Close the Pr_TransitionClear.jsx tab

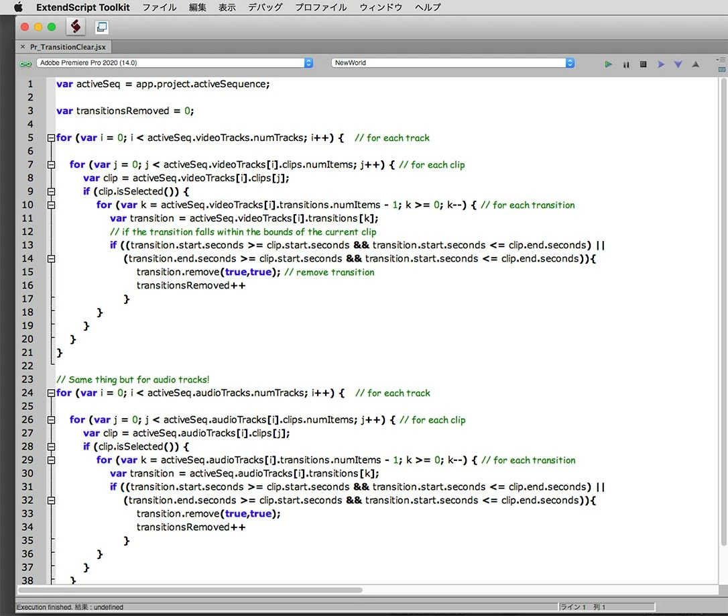pos(22,47)
